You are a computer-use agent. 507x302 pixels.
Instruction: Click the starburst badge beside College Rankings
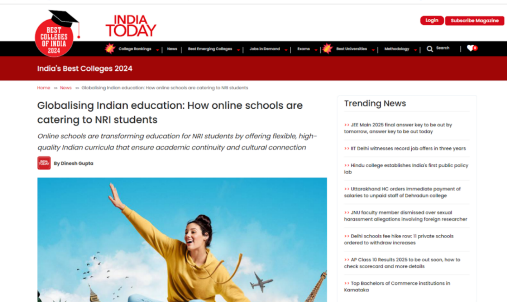(110, 49)
